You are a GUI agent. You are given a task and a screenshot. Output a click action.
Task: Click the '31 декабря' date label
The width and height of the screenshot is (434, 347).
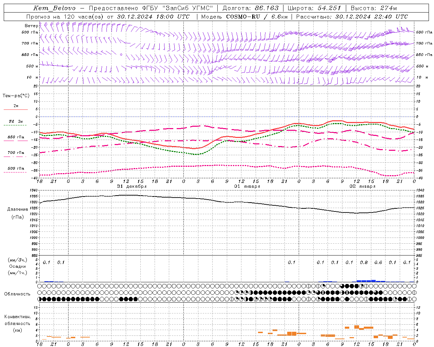tap(132, 186)
